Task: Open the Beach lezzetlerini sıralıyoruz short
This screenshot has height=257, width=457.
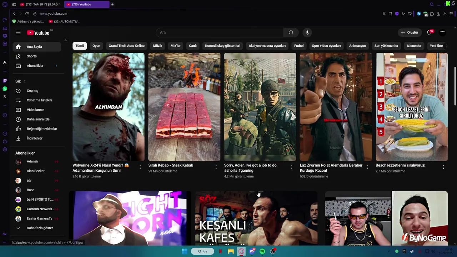Action: click(412, 107)
